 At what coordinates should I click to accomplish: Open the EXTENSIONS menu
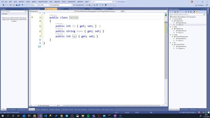[72, 2]
